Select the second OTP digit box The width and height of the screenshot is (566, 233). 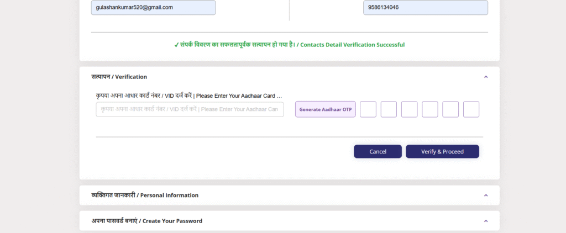tap(389, 109)
